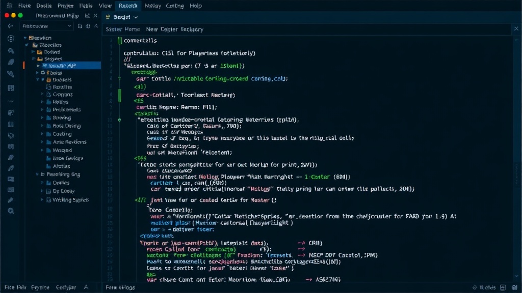
Task: Select the Bnwing folder
Action: click(62, 118)
